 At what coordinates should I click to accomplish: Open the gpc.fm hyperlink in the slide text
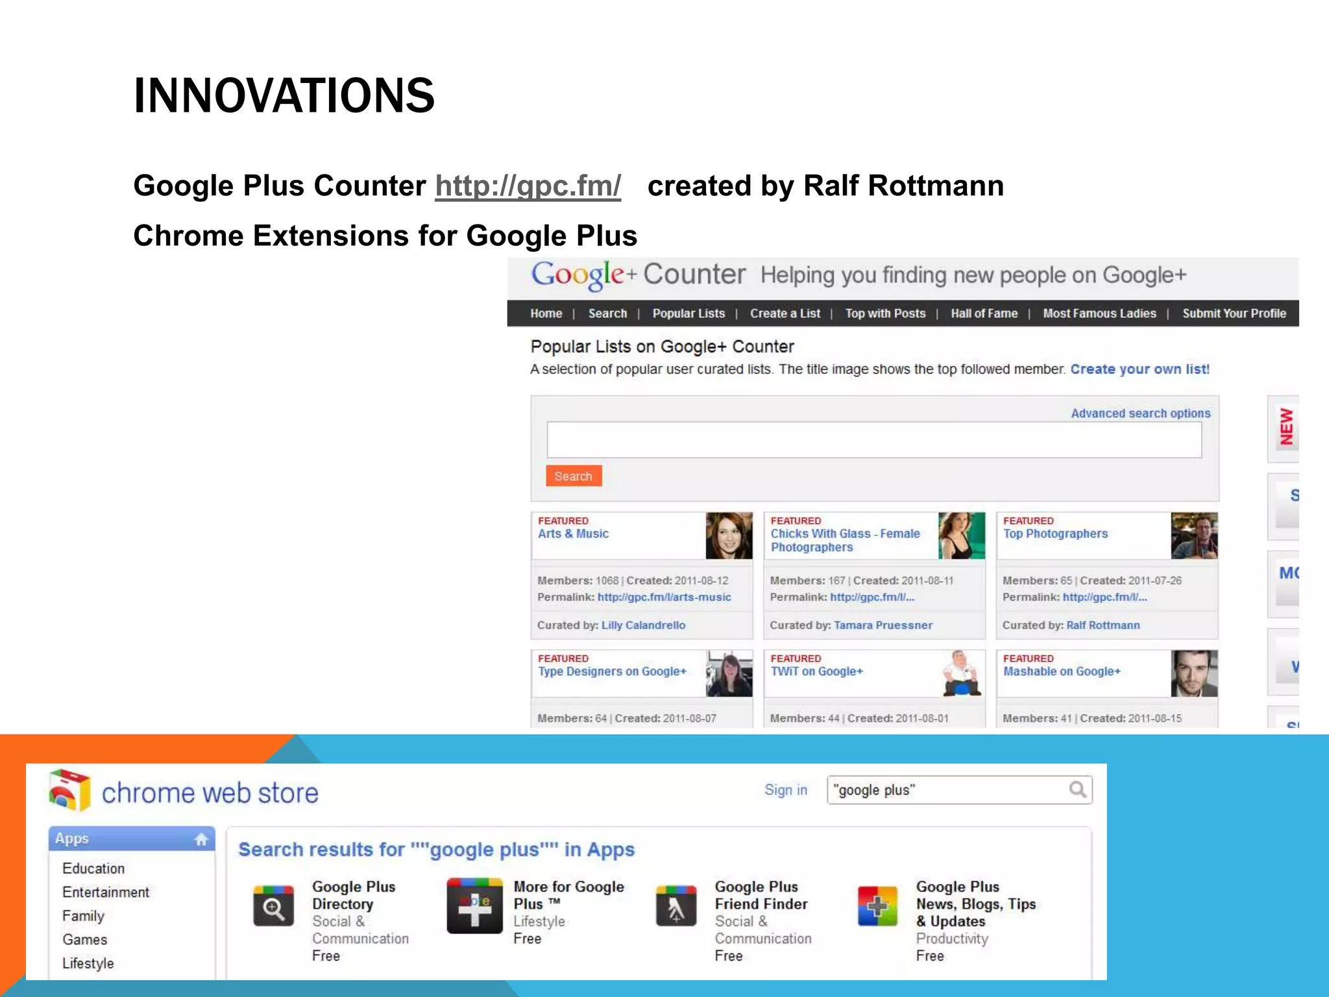[528, 186]
